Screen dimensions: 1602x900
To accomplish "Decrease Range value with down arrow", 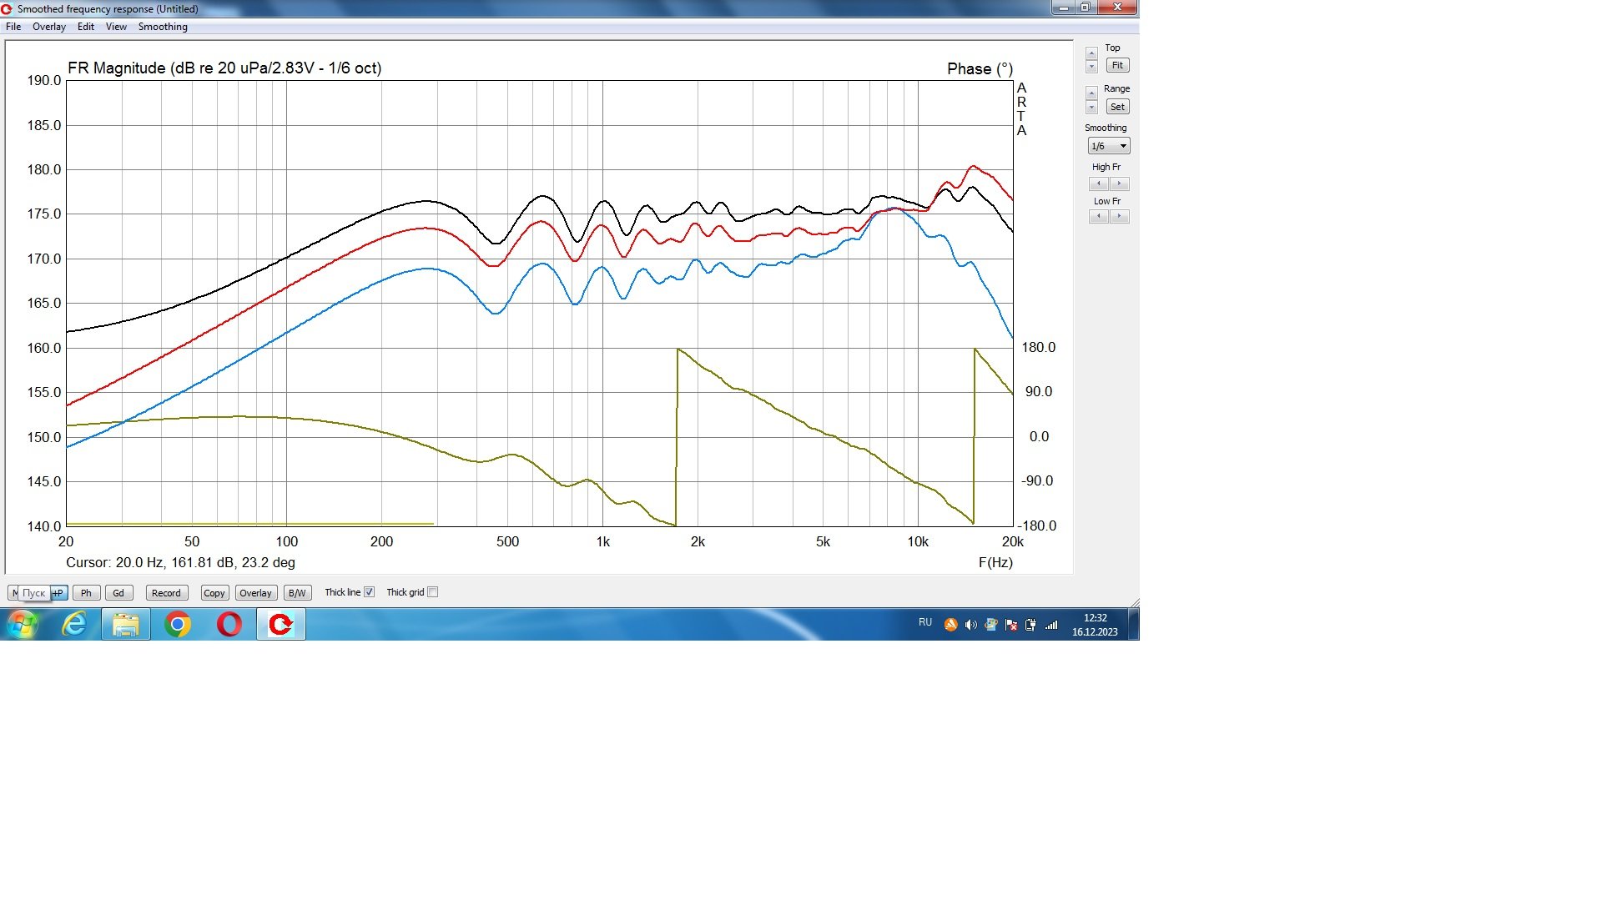I will pyautogui.click(x=1091, y=108).
